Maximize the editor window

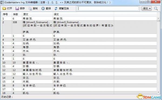(x=148, y=2)
